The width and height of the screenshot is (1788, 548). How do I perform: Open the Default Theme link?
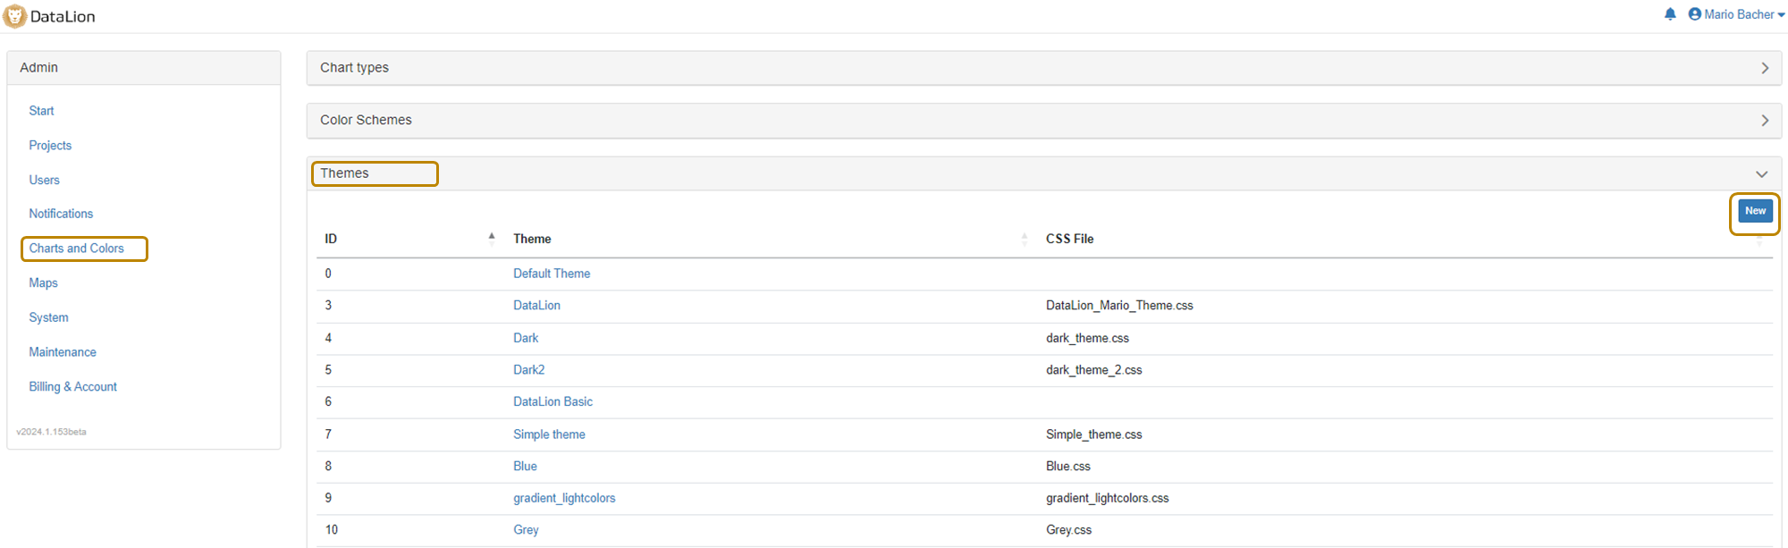coord(552,274)
